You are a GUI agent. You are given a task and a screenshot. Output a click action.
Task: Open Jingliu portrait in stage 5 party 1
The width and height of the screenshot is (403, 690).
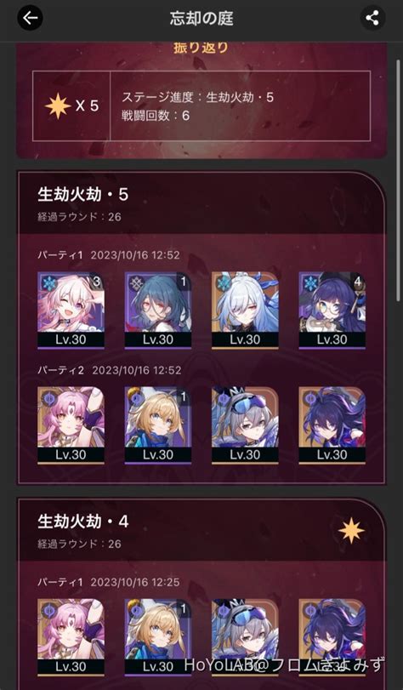point(245,310)
